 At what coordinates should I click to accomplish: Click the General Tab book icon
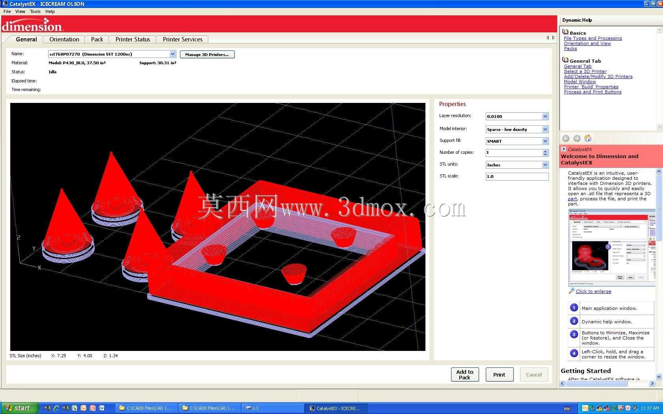566,60
